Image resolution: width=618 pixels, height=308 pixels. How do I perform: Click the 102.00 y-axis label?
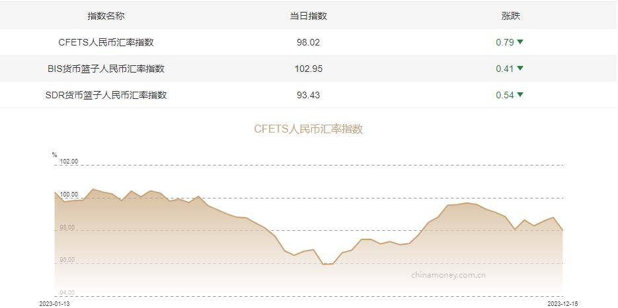(x=69, y=162)
